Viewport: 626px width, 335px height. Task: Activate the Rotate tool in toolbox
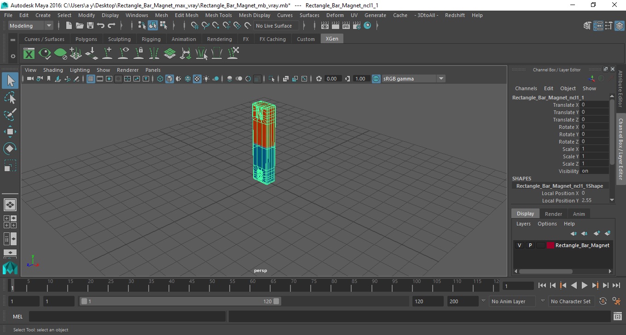(x=10, y=149)
